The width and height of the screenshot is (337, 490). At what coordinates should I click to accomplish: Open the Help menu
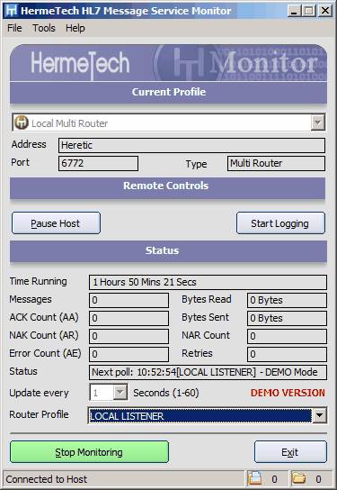(75, 28)
